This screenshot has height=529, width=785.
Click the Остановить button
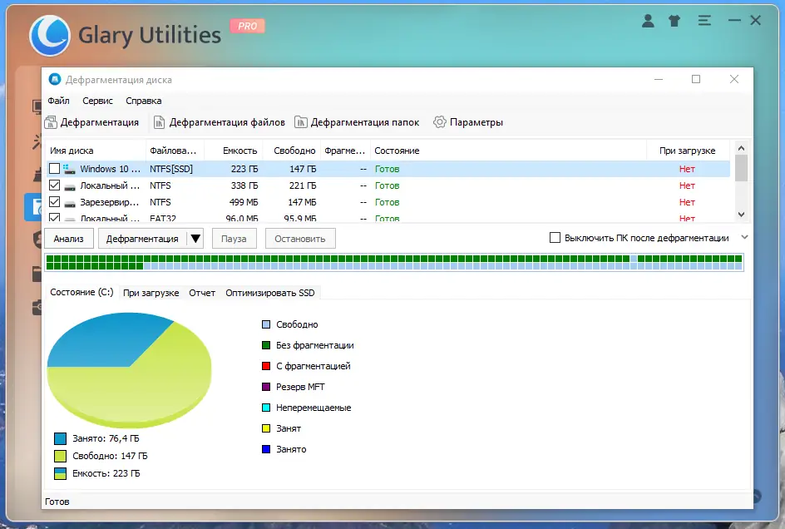click(300, 239)
